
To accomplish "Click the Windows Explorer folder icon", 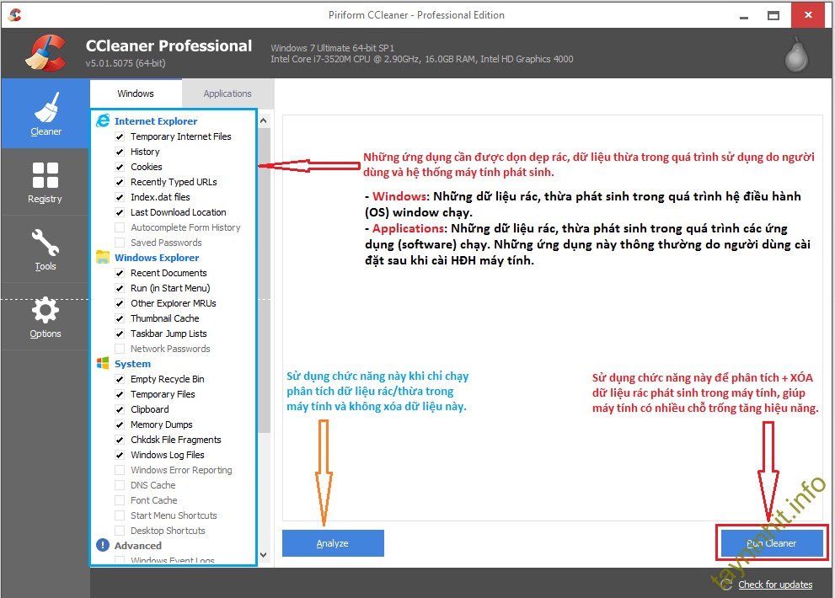I will click(x=103, y=257).
